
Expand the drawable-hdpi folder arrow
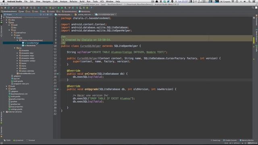click(17, 53)
